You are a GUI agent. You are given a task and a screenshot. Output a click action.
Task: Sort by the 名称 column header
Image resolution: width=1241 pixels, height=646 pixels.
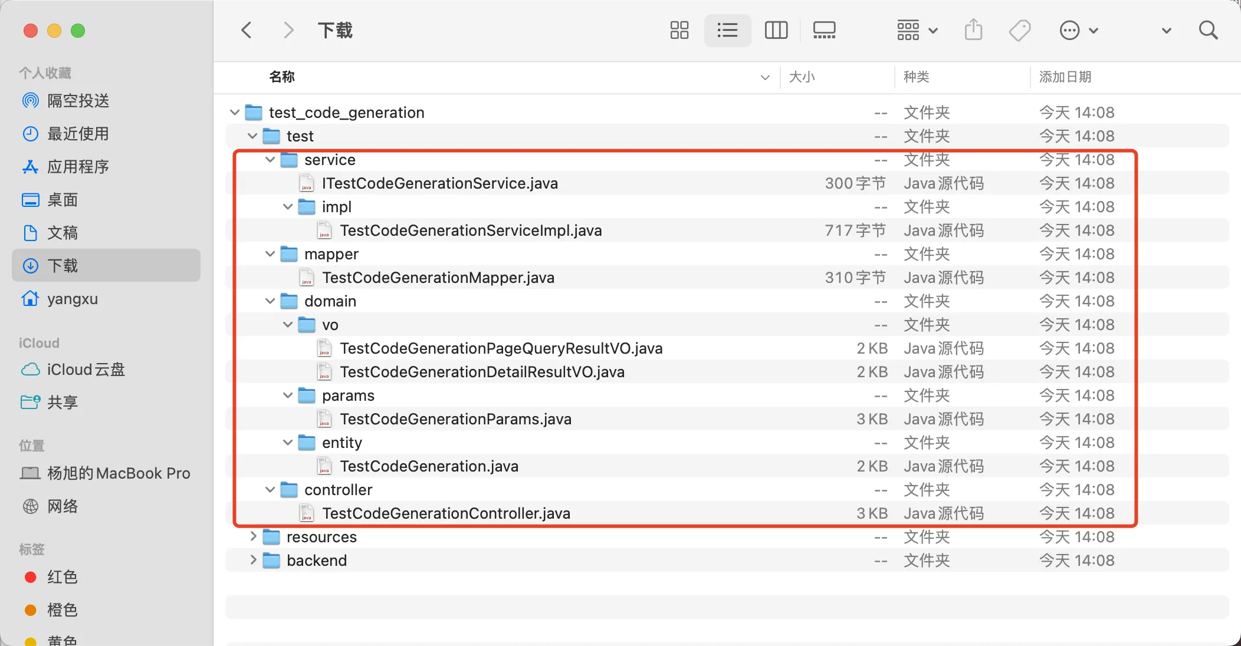[282, 77]
